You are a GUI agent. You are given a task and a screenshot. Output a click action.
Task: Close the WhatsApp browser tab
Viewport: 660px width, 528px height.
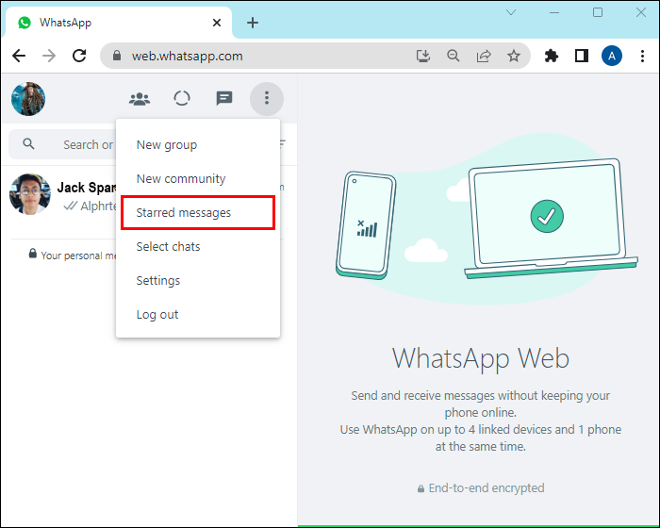tap(217, 23)
